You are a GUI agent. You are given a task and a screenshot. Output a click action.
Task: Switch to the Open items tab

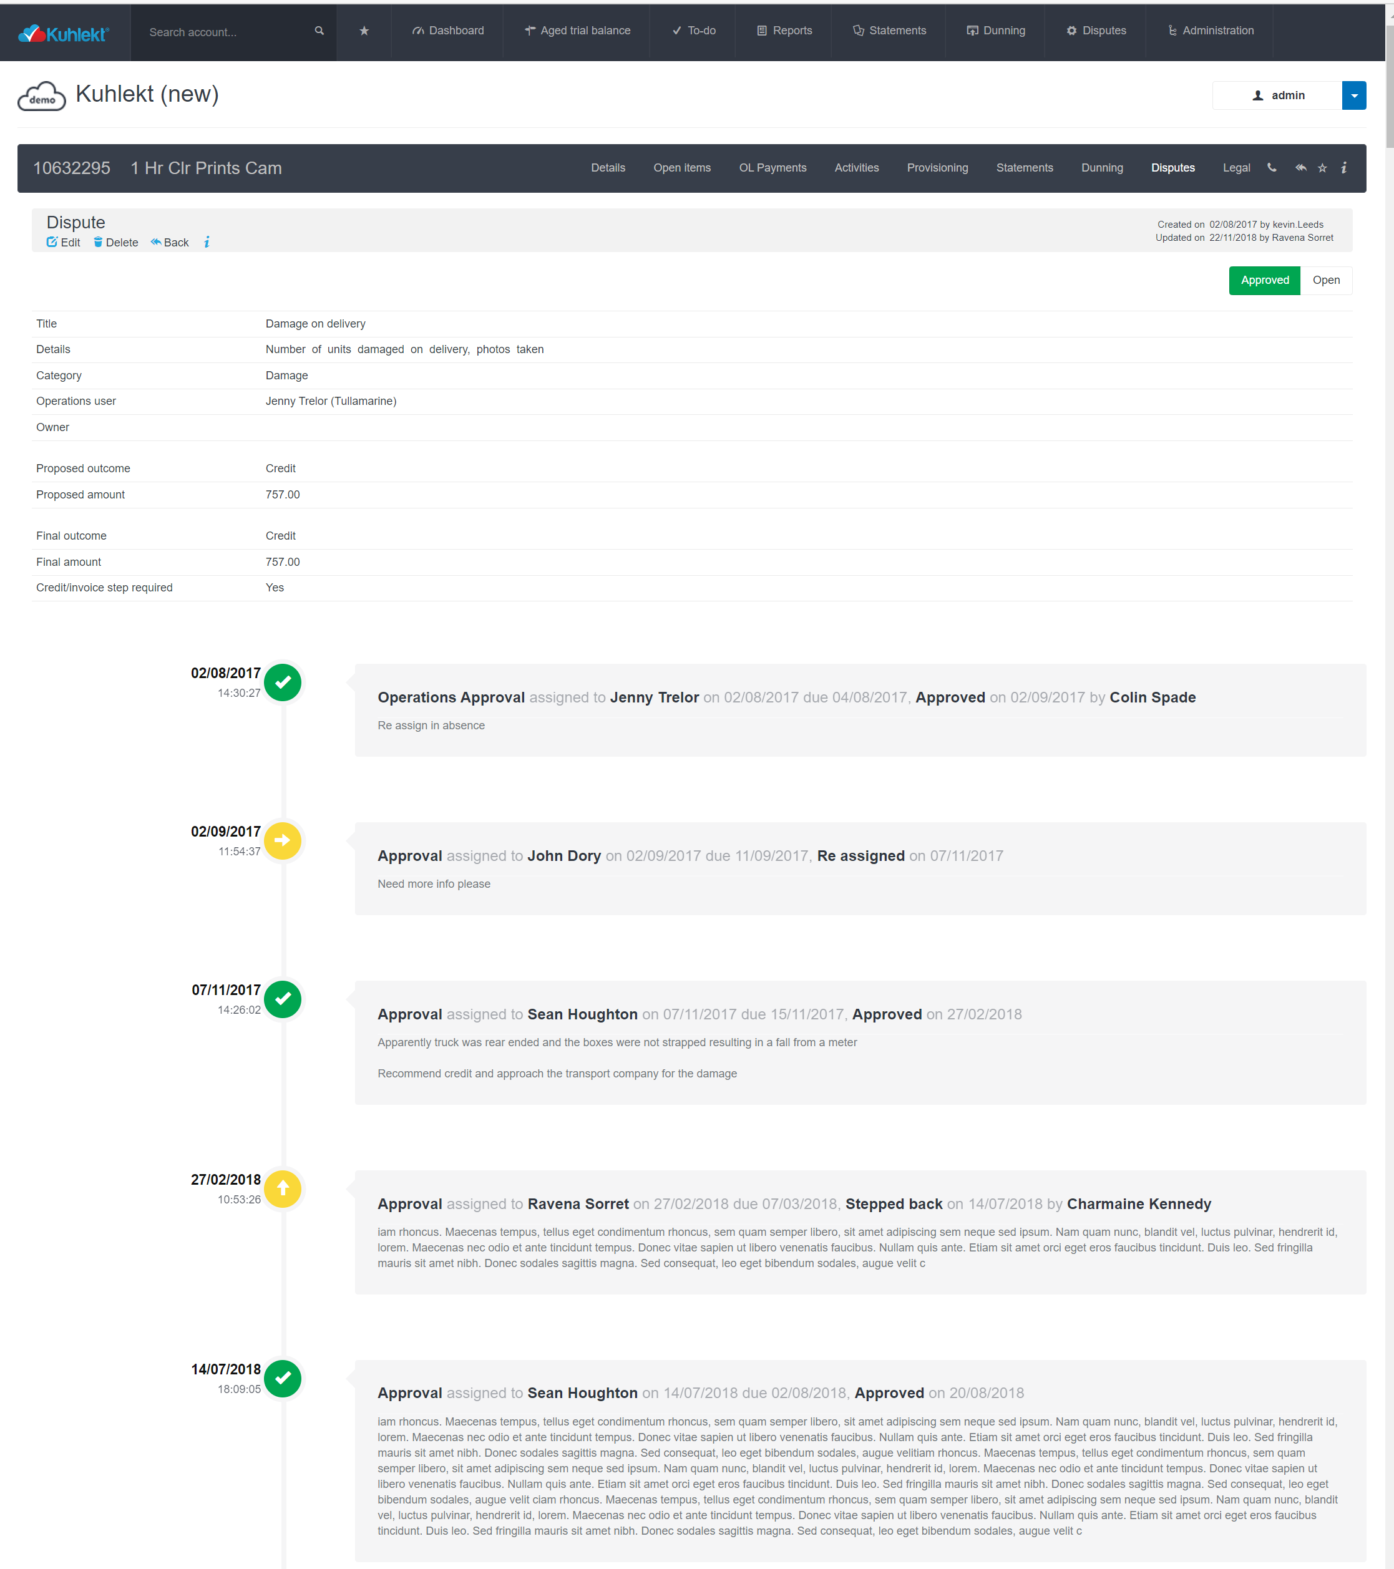pos(681,168)
